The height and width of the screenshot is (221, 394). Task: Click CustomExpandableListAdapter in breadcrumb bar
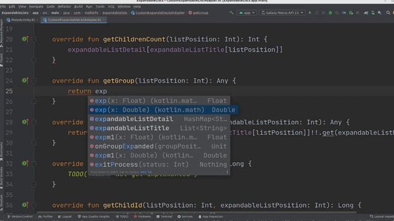[x=158, y=13]
